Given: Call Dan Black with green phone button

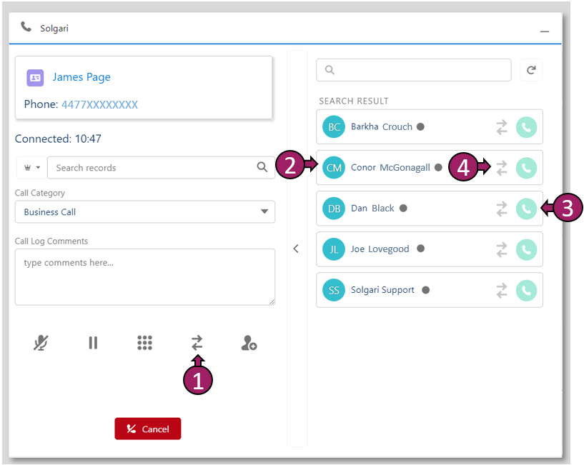Looking at the screenshot, I should pos(526,209).
